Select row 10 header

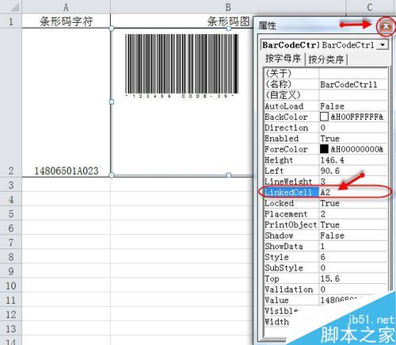pos(10,286)
